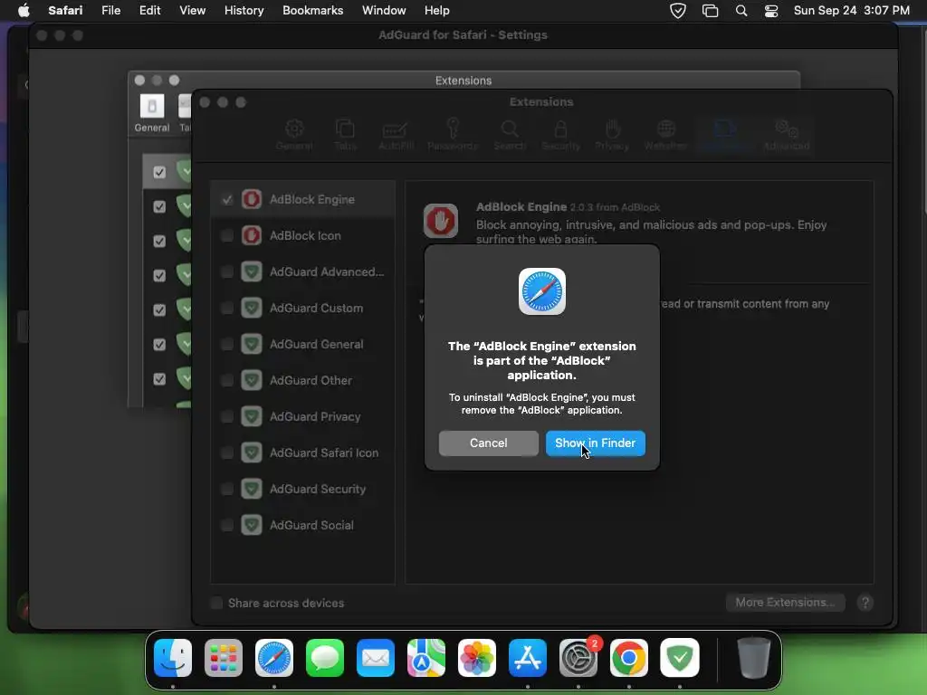Open Control Center icon in menu bar
This screenshot has width=927, height=695.
tap(771, 11)
